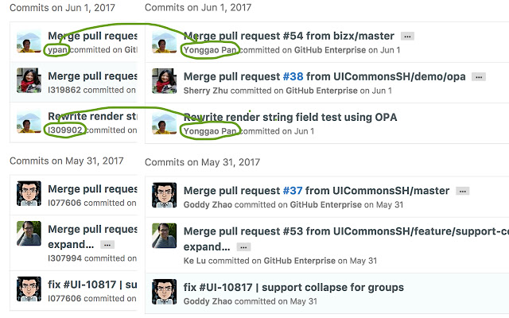
Task: Expand ellipsis on UICommonsSH/demo/opa commit
Action: 478,77
